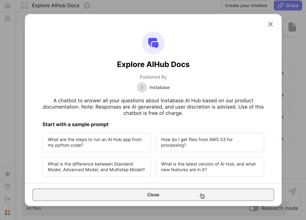Choose prompt about latest version of AI Hub
This screenshot has width=306, height=220.
tap(210, 167)
